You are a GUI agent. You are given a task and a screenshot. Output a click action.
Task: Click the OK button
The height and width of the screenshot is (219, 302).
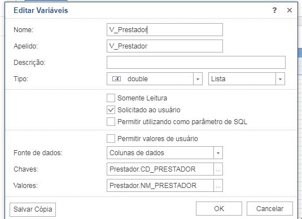219,209
